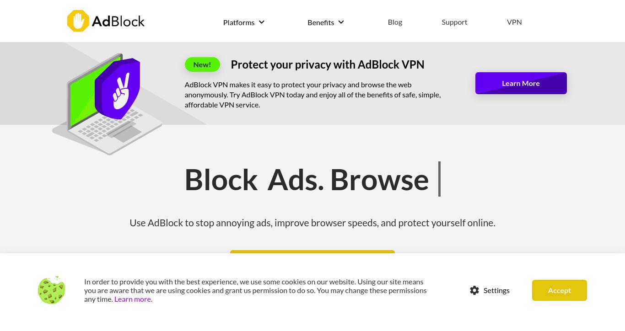Accept cookies with the yellow Accept button
The height and width of the screenshot is (331, 625).
click(x=560, y=290)
